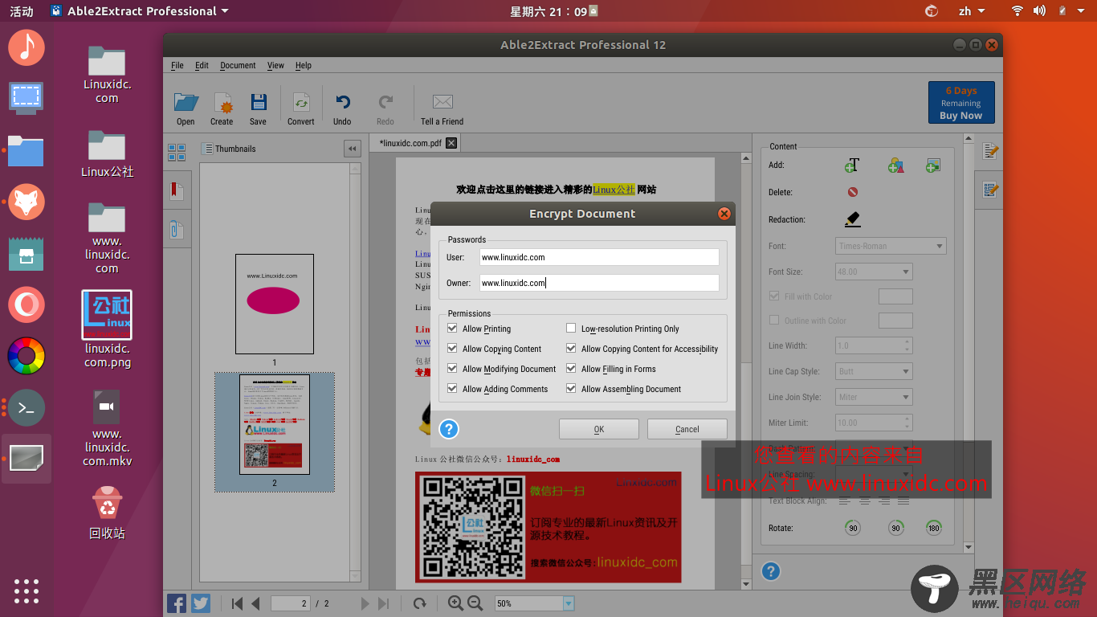
Task: Click the Add Text icon
Action: 852,165
